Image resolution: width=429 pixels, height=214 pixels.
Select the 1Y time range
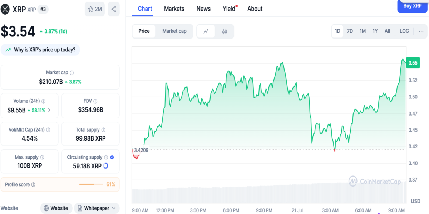[375, 31]
